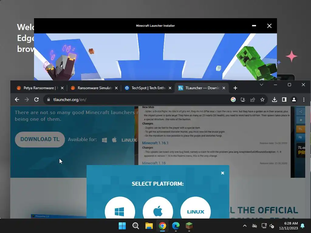Open the clock showing 6:28 AM
The image size is (311, 233).
[x=289, y=226]
